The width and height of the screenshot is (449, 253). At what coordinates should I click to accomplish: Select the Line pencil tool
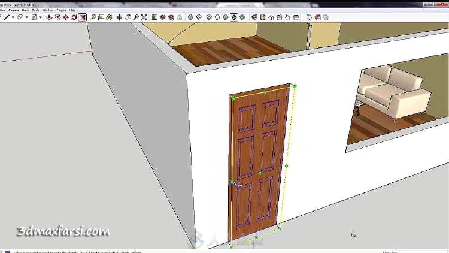7,17
